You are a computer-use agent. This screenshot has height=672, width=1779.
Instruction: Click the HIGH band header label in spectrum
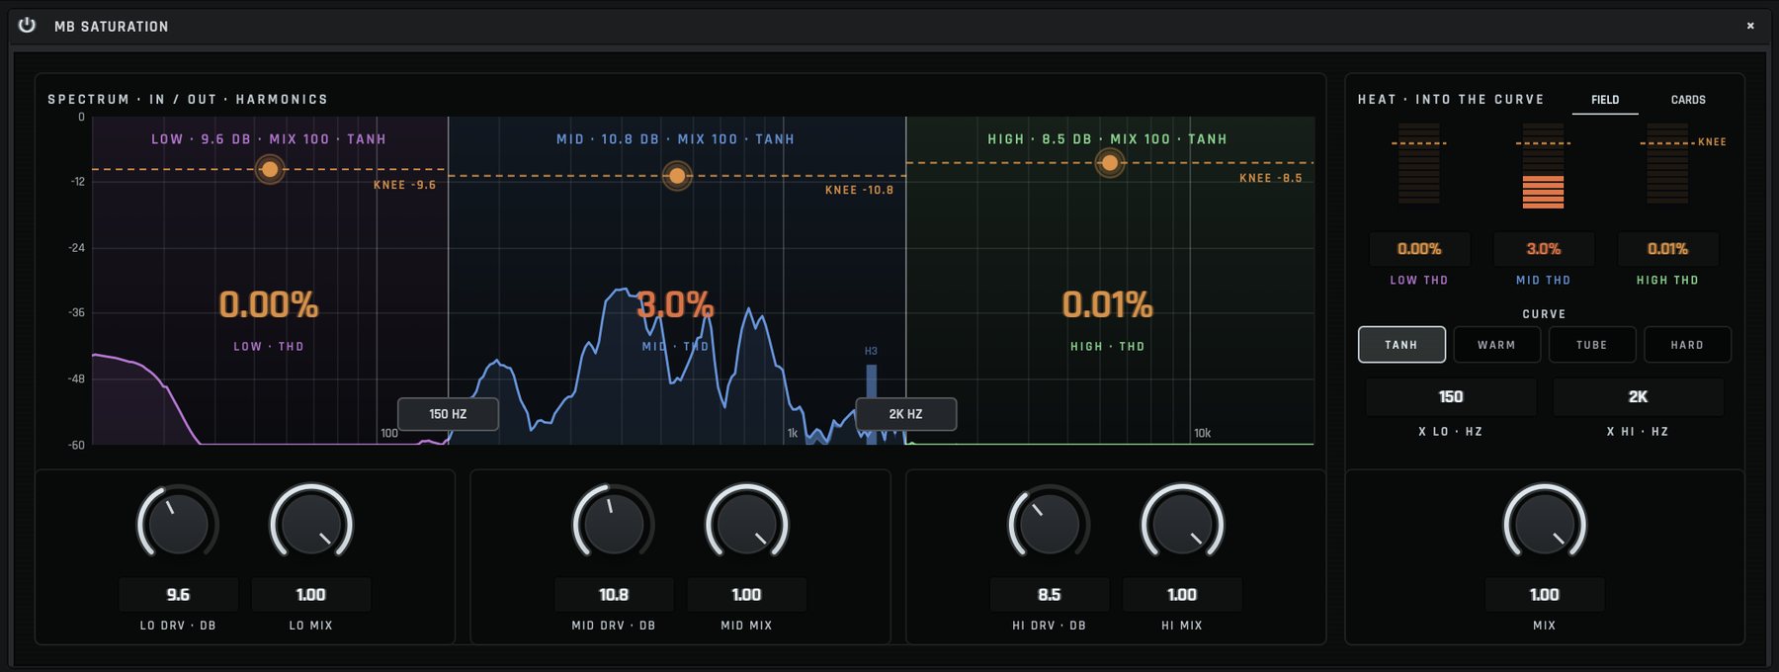(1107, 139)
